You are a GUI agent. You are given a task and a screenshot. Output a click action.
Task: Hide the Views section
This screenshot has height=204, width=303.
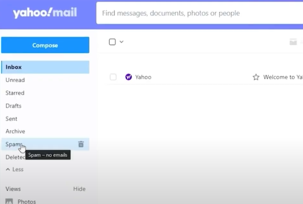[x=79, y=189]
